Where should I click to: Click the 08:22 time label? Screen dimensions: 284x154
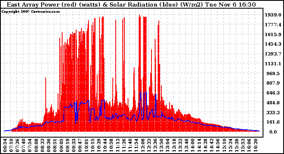tap(42, 145)
